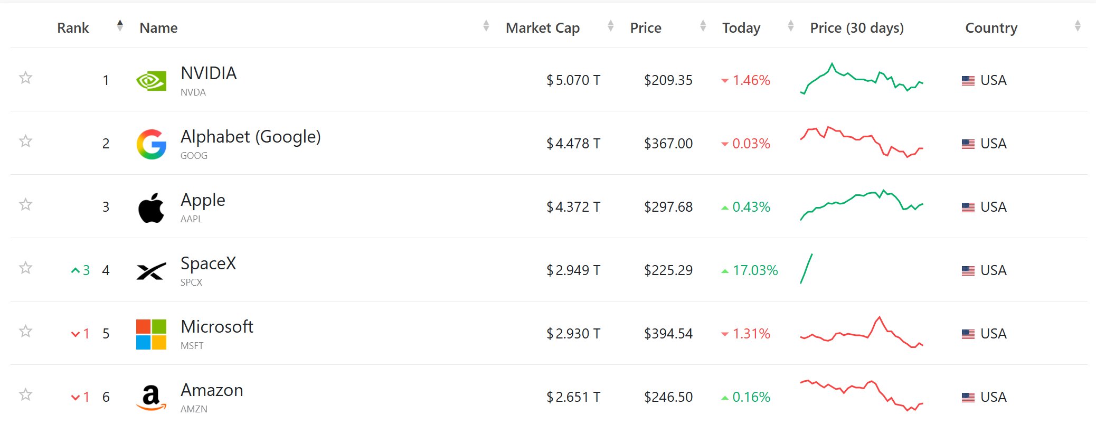Viewport: 1096px width, 424px height.
Task: Toggle favorite star for NVIDIA
Action: click(25, 78)
